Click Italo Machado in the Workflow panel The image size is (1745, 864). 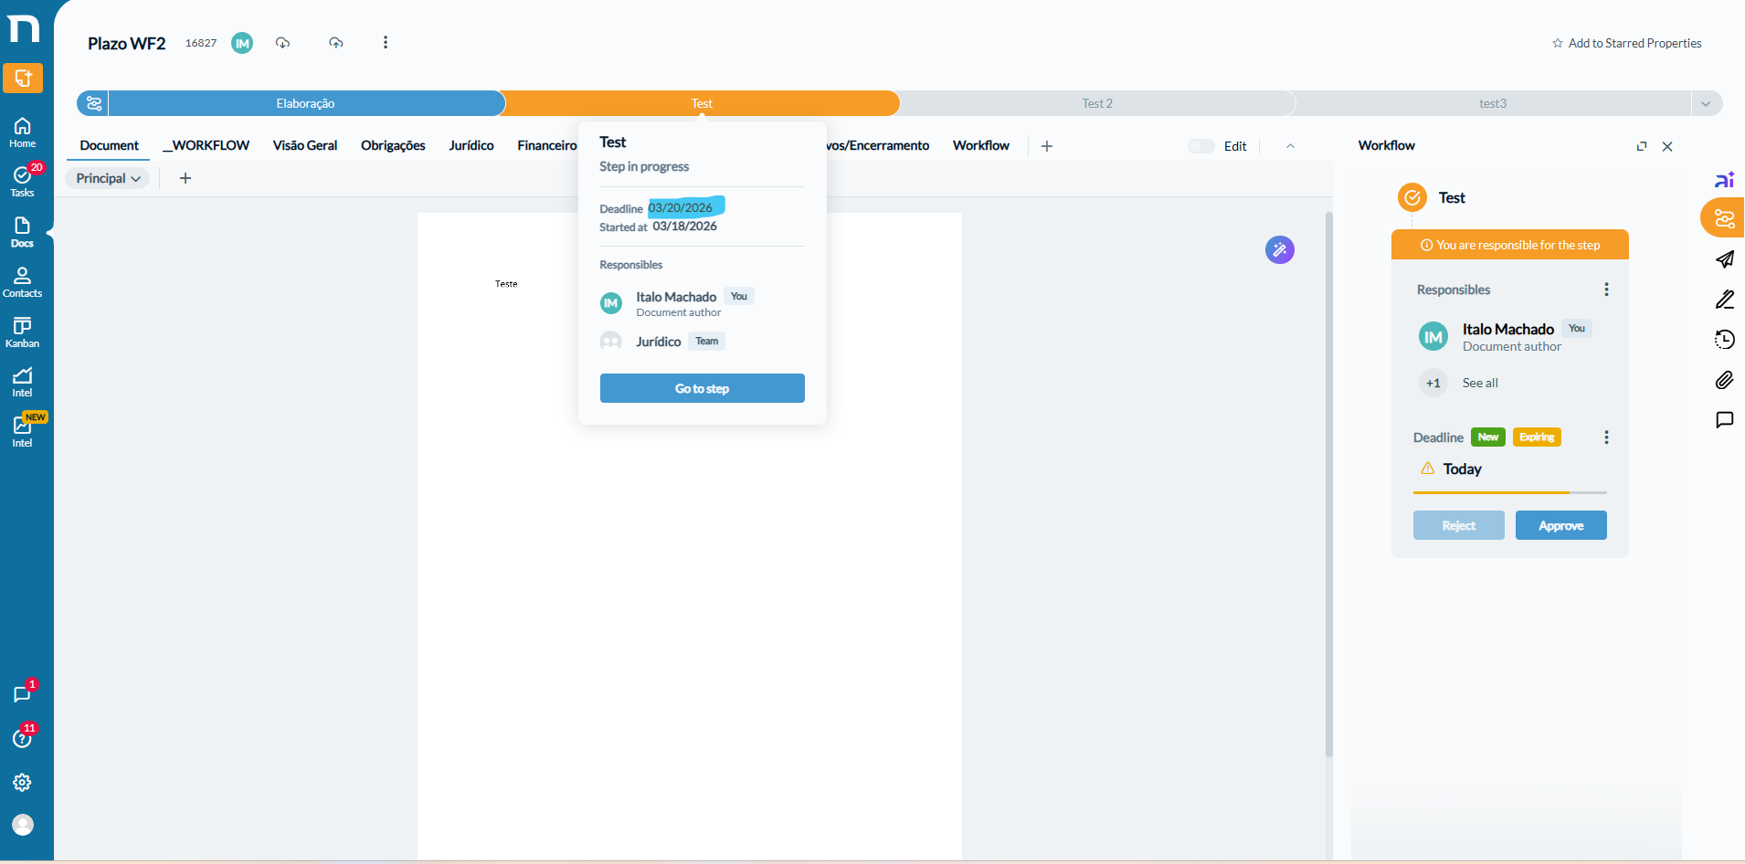click(x=1507, y=329)
